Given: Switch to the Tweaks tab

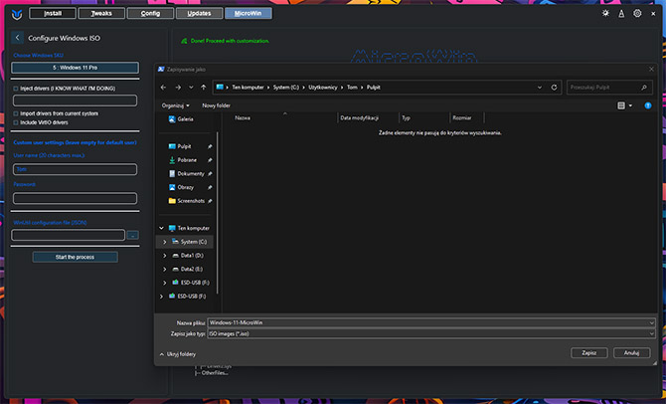Looking at the screenshot, I should tap(101, 14).
